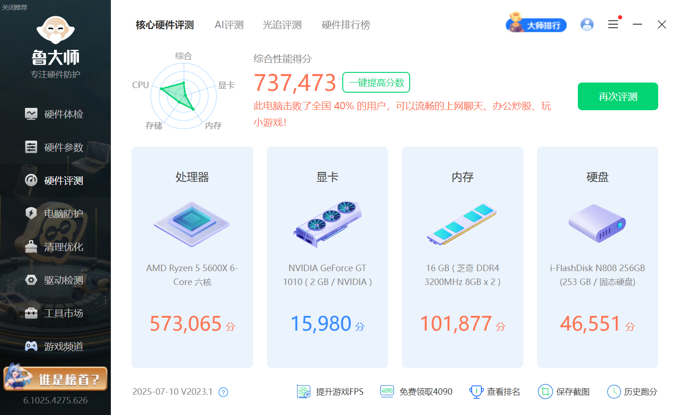Open 电脑防护 in the sidebar
The width and height of the screenshot is (679, 415).
coord(55,213)
